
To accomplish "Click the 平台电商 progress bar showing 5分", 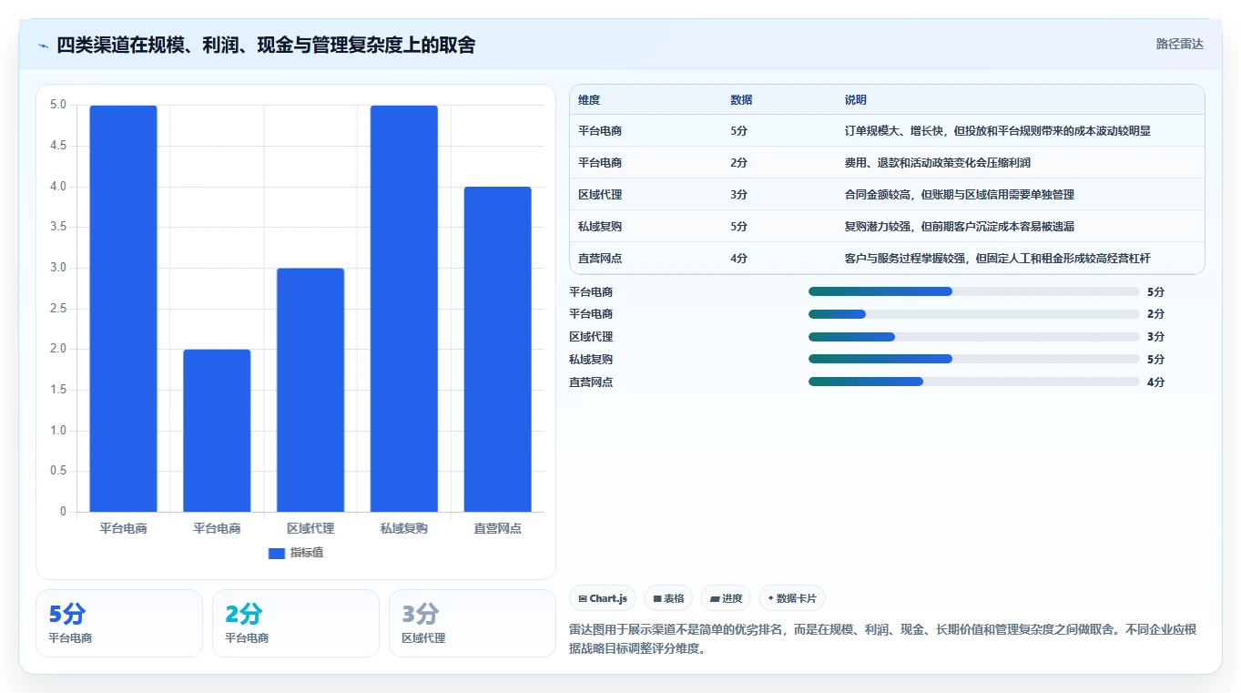I will [x=974, y=291].
